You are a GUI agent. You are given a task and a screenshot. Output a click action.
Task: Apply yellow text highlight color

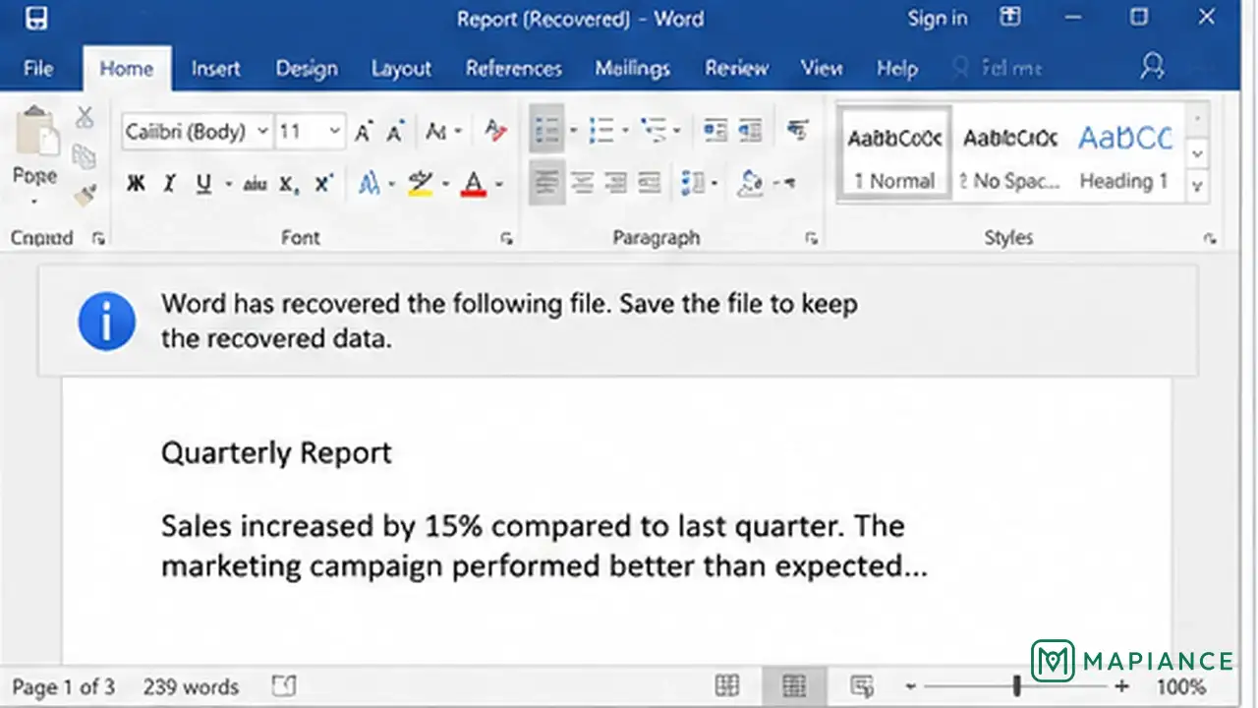[421, 183]
